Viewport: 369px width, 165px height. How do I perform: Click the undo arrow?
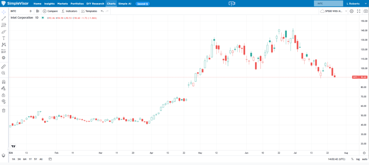102,11
